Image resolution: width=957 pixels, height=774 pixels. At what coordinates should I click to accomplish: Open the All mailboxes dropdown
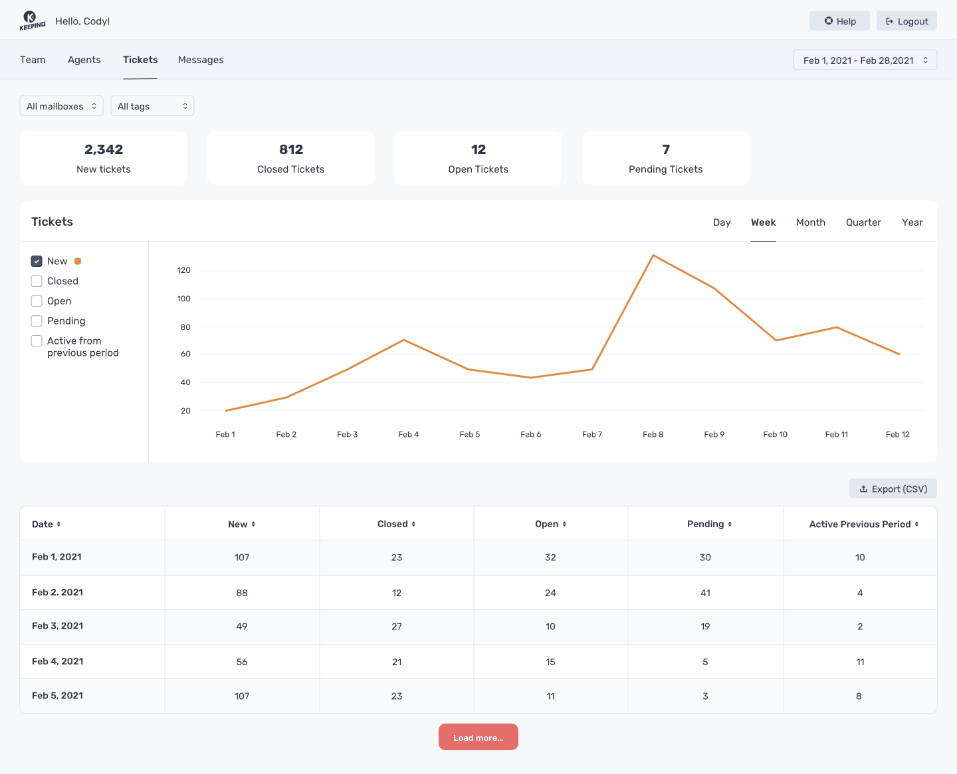[x=61, y=106]
